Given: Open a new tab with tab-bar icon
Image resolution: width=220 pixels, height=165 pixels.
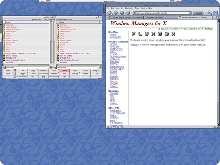Looking at the screenshot, I should click(107, 17).
